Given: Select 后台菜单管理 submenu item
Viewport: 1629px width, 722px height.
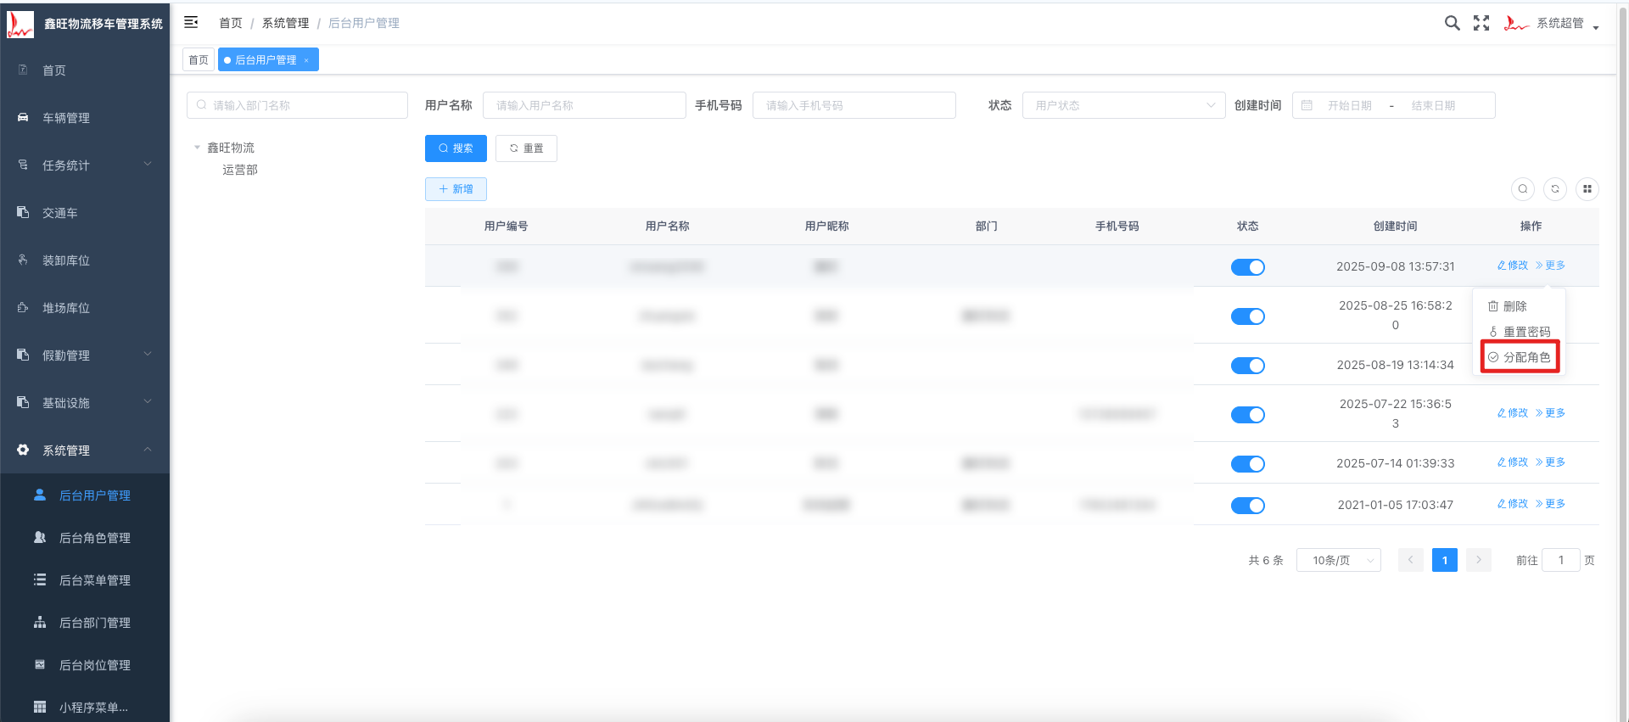Looking at the screenshot, I should tap(85, 580).
